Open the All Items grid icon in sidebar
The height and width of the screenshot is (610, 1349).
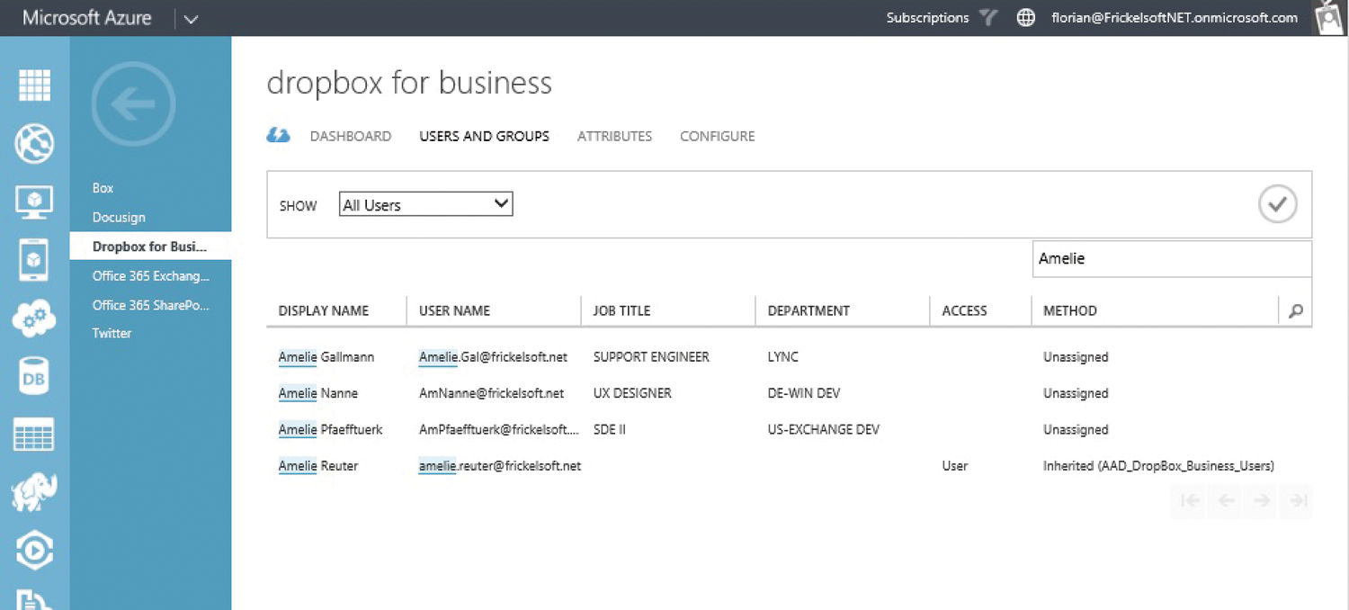click(x=34, y=86)
